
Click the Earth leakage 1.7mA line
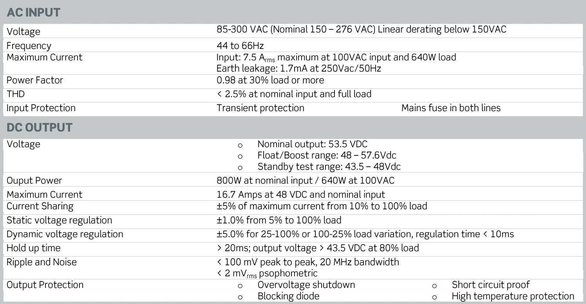pos(299,68)
